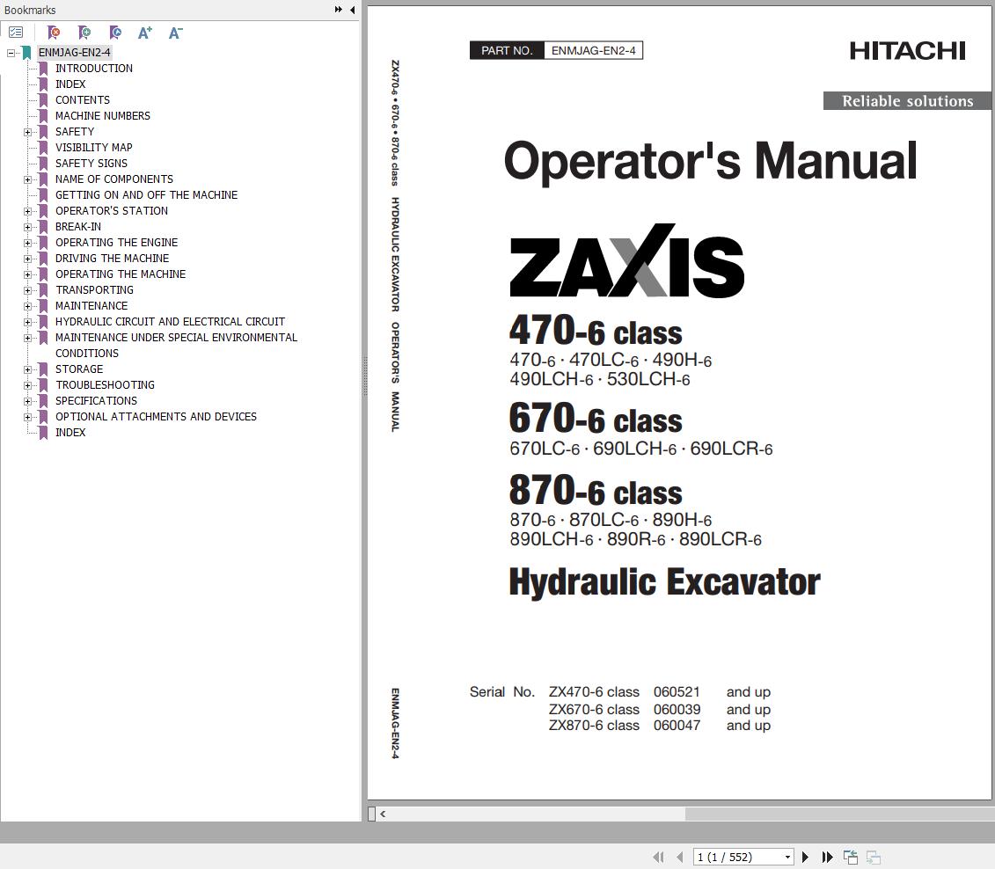This screenshot has width=995, height=869.
Task: Expand the TRANSPORTING bookmark node
Action: [x=27, y=290]
